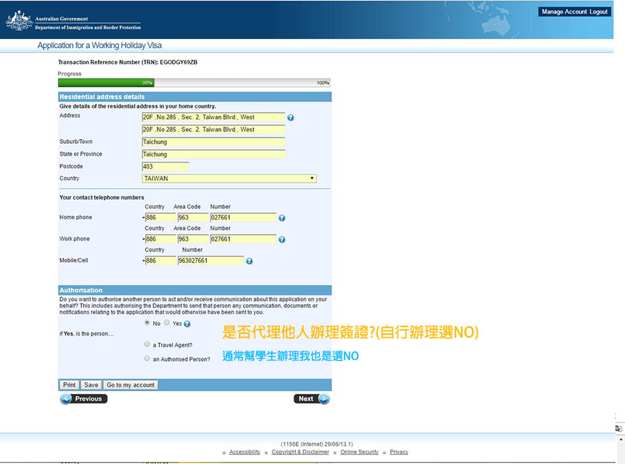Click the Australian Government crest logo
Screen dimensions: 625x464
pyautogui.click(x=19, y=21)
